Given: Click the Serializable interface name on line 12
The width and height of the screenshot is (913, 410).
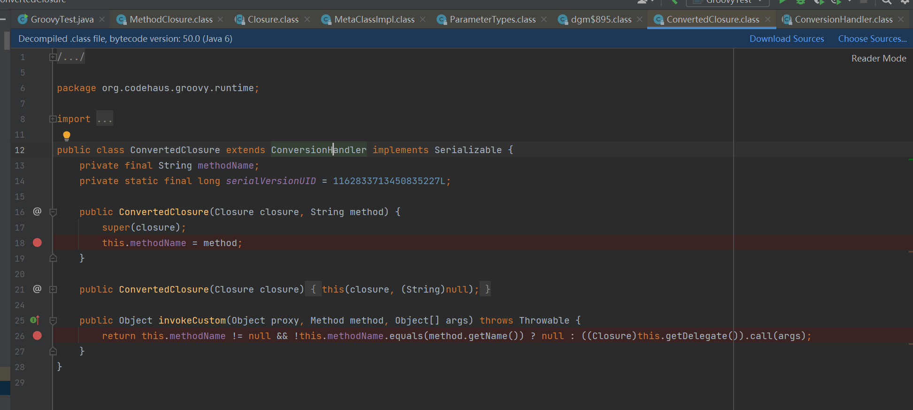Looking at the screenshot, I should pos(468,150).
